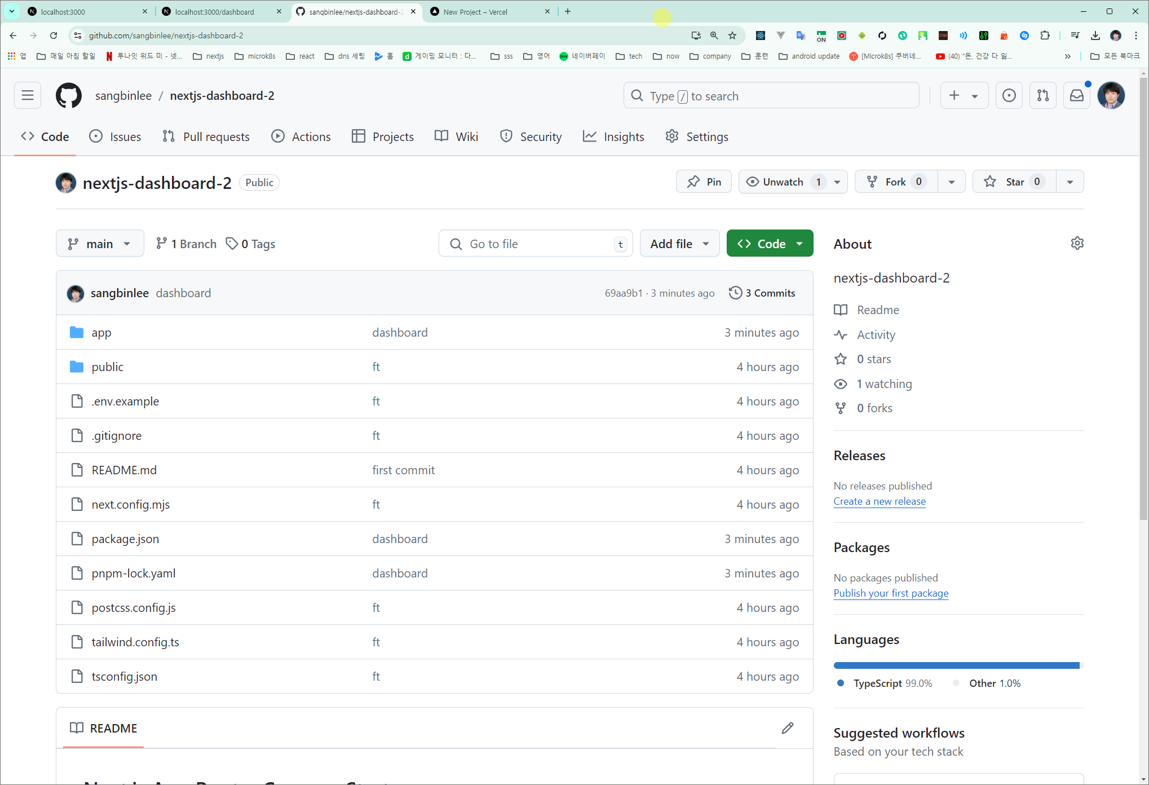Click Create a new release link
The width and height of the screenshot is (1149, 785).
coord(879,501)
